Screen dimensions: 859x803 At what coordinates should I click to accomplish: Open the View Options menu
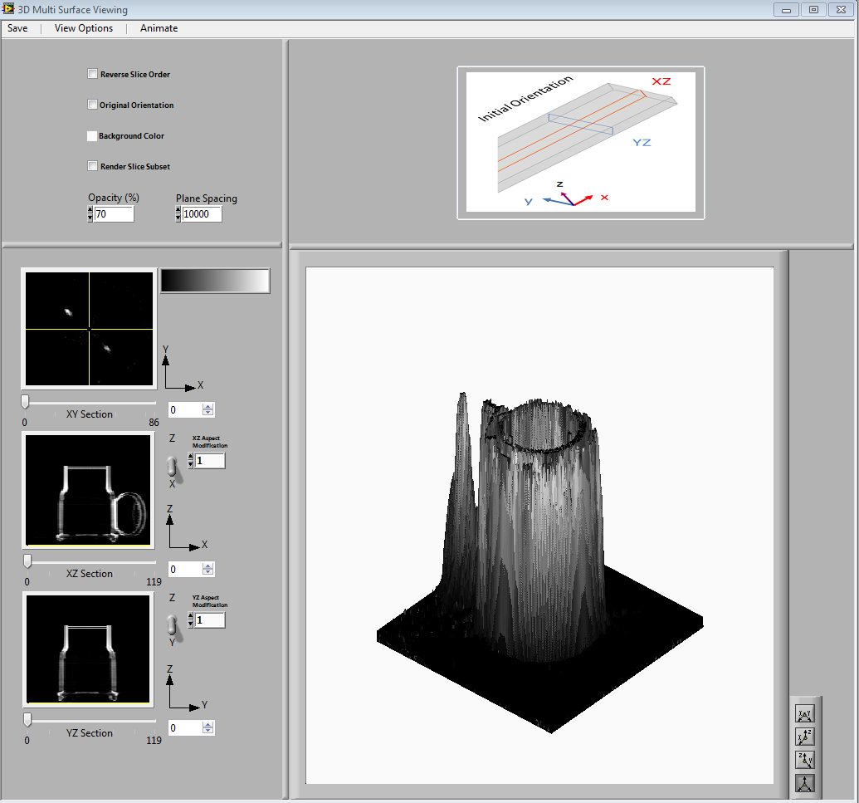pyautogui.click(x=84, y=28)
